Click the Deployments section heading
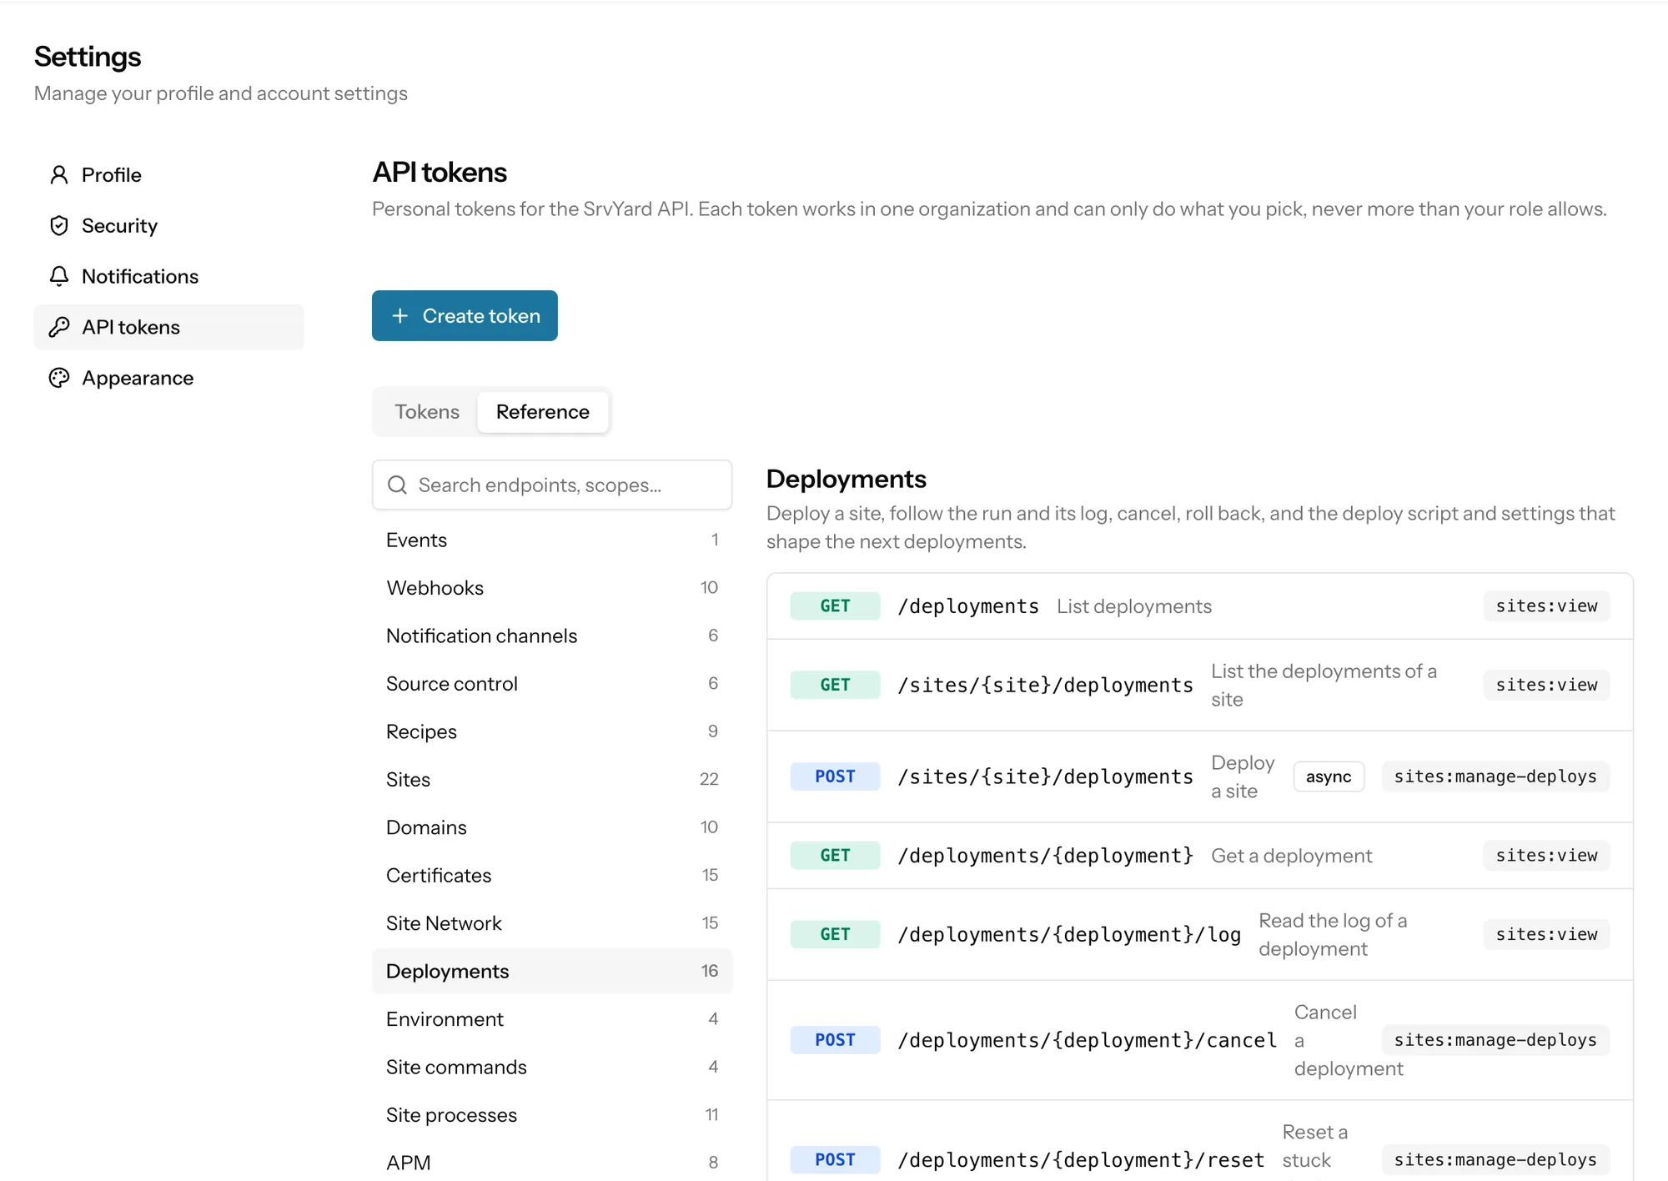1668x1181 pixels. pos(847,480)
